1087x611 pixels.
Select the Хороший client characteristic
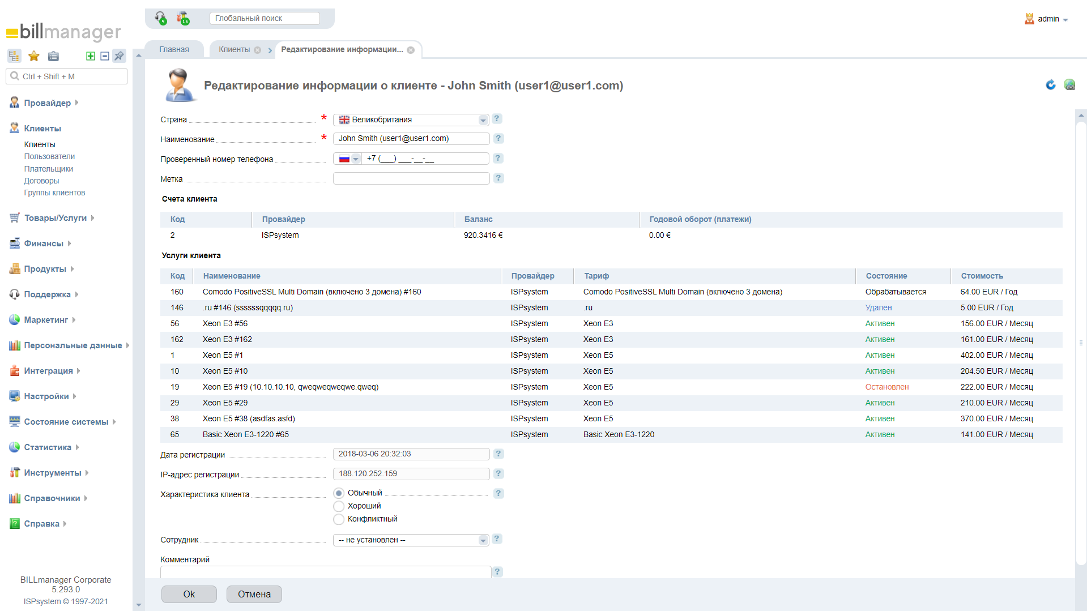(339, 506)
